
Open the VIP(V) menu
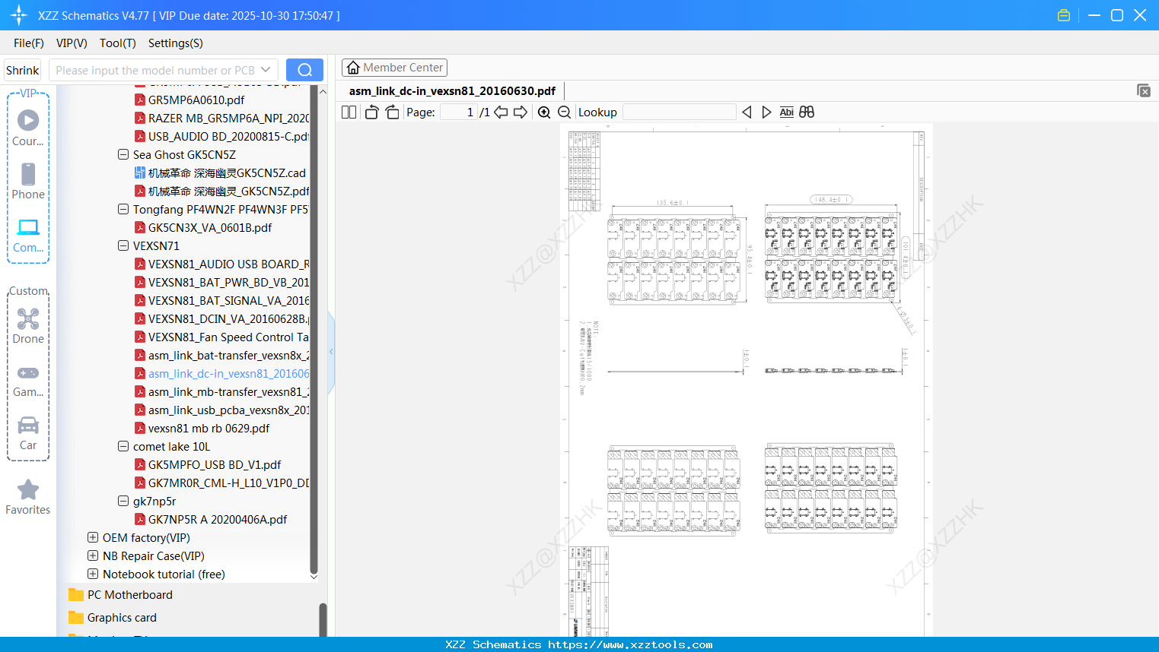72,43
